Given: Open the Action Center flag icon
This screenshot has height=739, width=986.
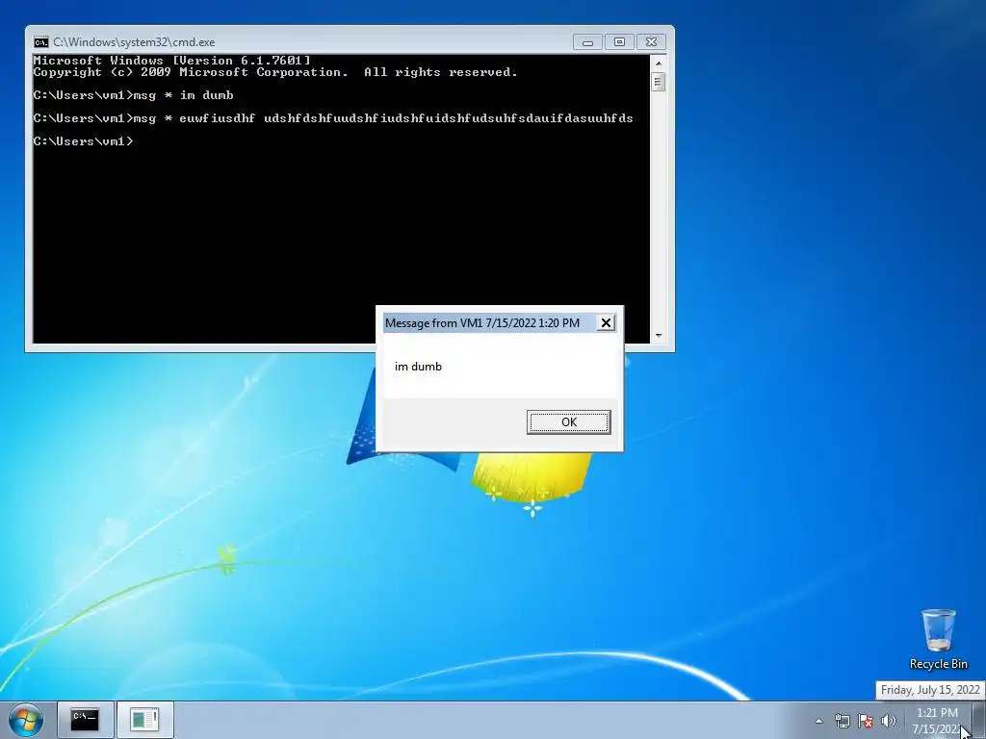Looking at the screenshot, I should (866, 721).
